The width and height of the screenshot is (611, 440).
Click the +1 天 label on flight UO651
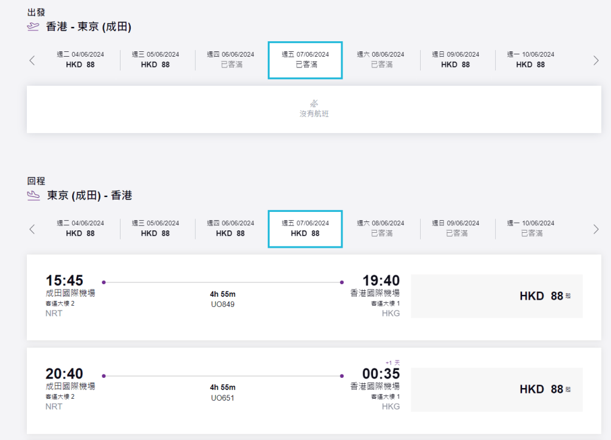392,363
